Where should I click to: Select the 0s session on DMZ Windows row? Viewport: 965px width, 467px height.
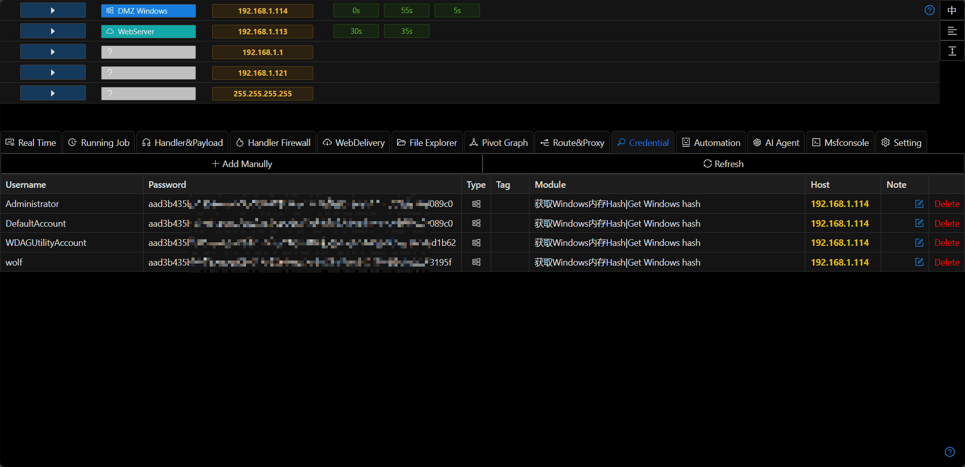[x=356, y=11]
